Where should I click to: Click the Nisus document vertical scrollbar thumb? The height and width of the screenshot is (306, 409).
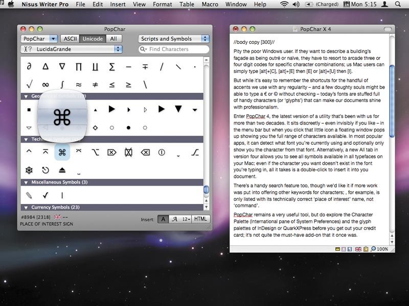(392, 101)
